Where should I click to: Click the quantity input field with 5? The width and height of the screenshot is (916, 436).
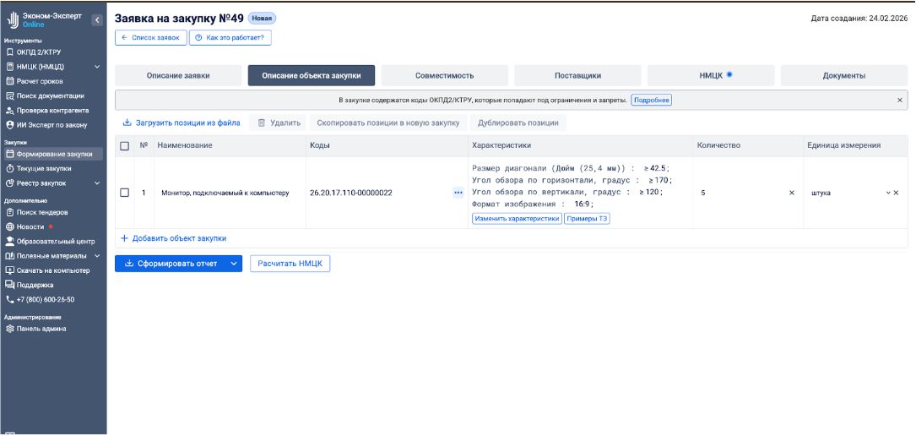click(739, 193)
